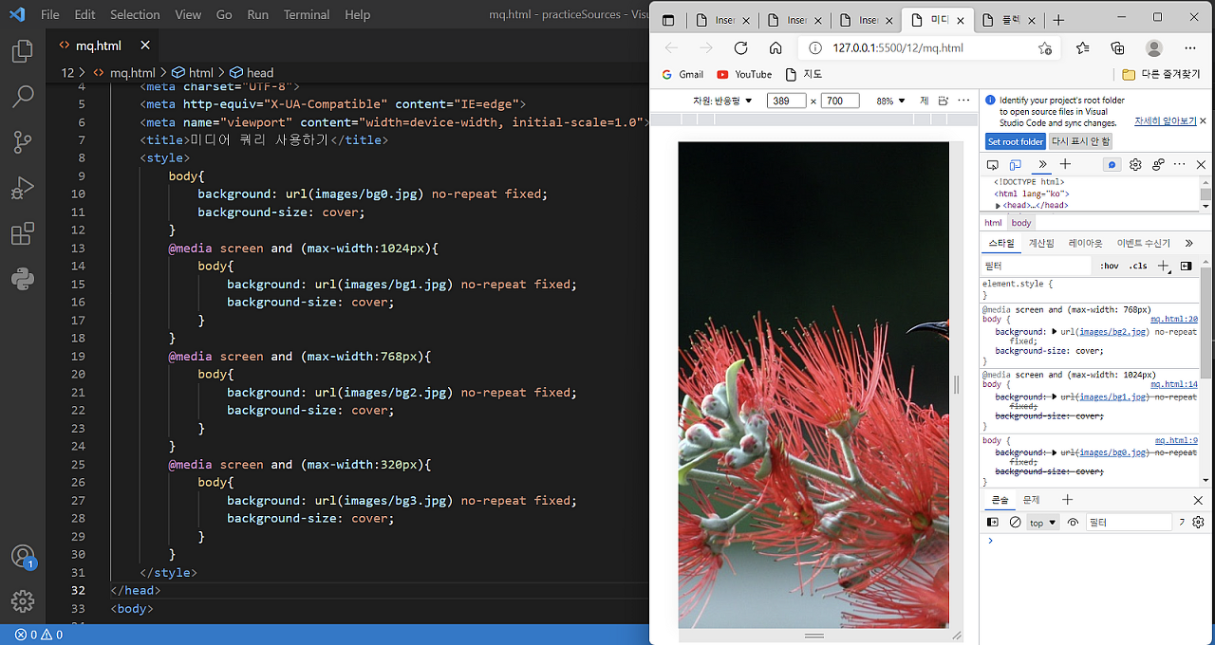
Task: Toggle computed styles sidebar pane
Action: click(1187, 267)
